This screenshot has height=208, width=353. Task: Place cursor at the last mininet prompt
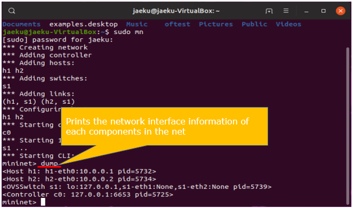43,202
